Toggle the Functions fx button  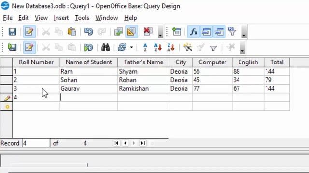pos(194,32)
